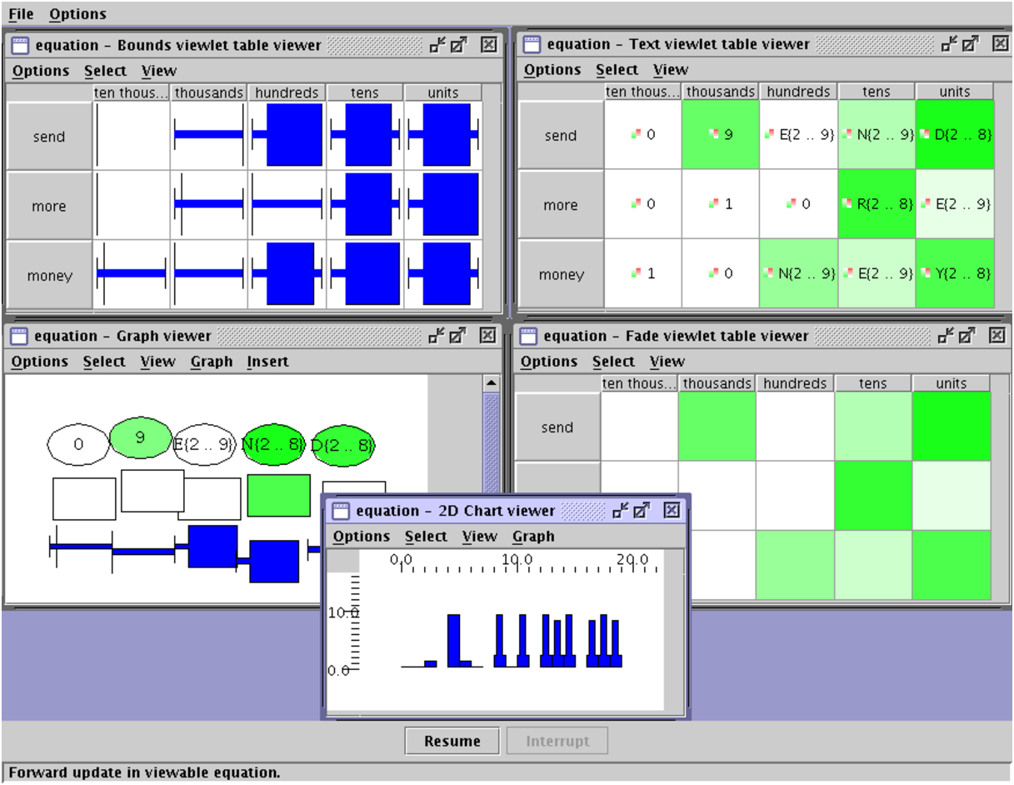1014x785 pixels.
Task: Open the File menu in main menu bar
Action: (21, 14)
